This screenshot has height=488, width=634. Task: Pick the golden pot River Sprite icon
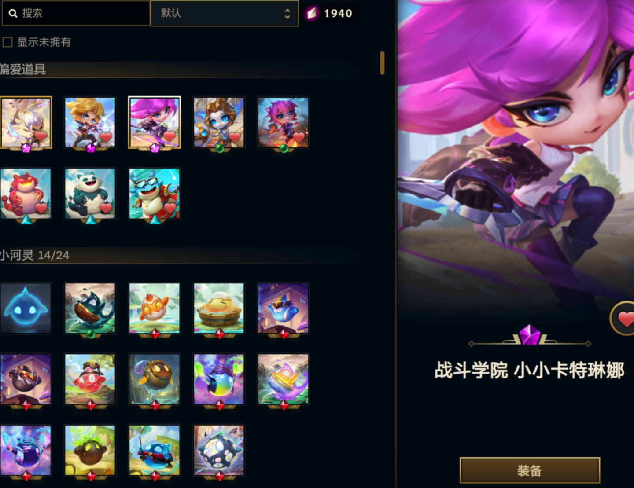click(155, 379)
